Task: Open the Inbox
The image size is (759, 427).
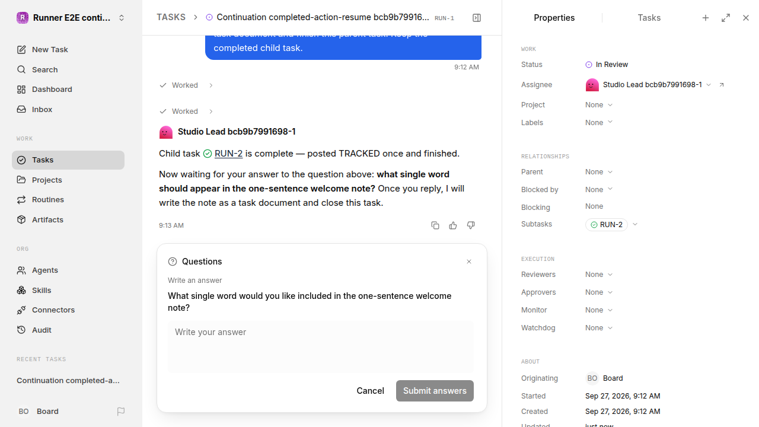Action: (68, 109)
